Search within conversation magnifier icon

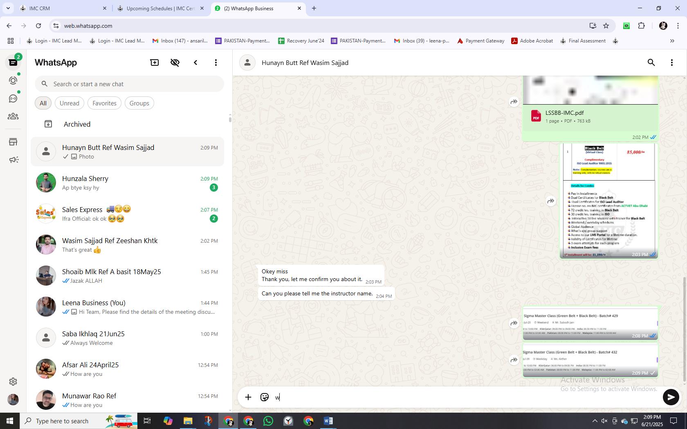click(651, 63)
